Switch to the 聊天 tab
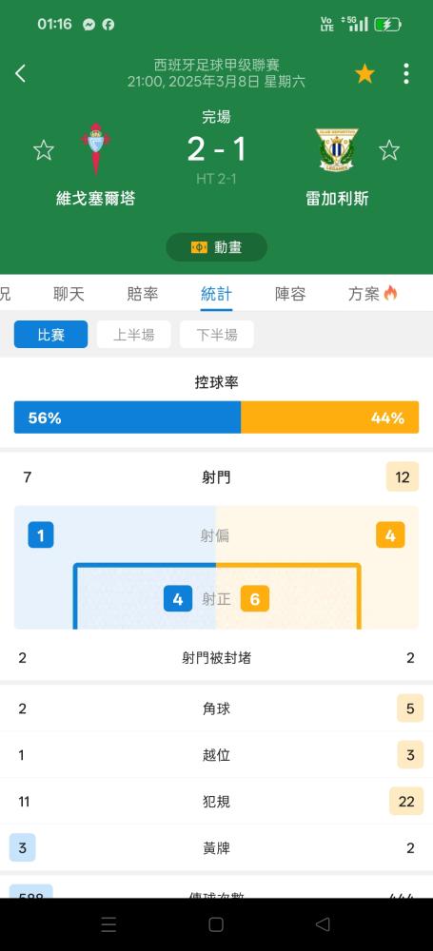This screenshot has height=951, width=433. pos(69,294)
